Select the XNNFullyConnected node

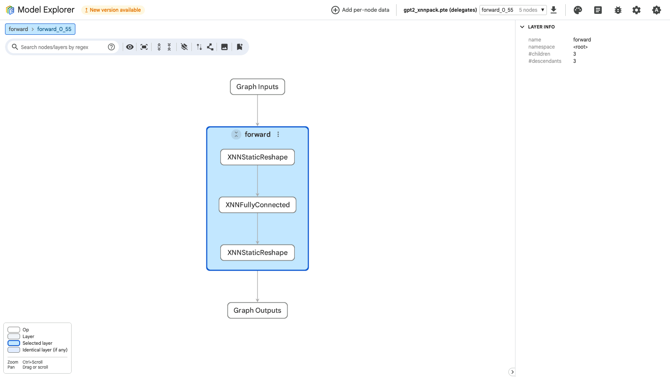(258, 205)
